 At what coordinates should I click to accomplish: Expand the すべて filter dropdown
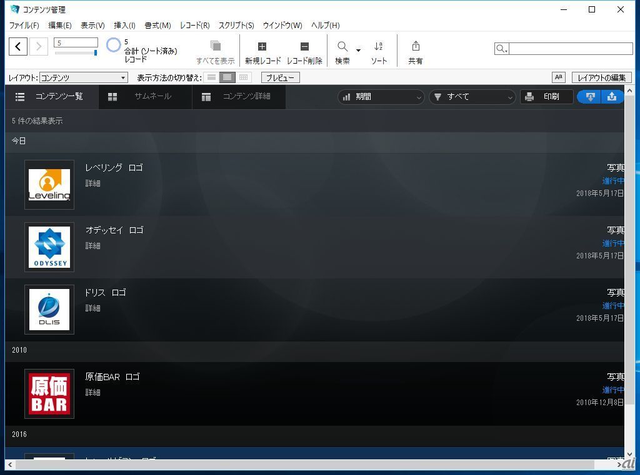pyautogui.click(x=472, y=97)
